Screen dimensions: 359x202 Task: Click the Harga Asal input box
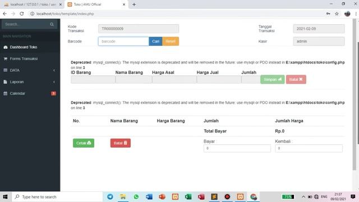[x=174, y=80]
